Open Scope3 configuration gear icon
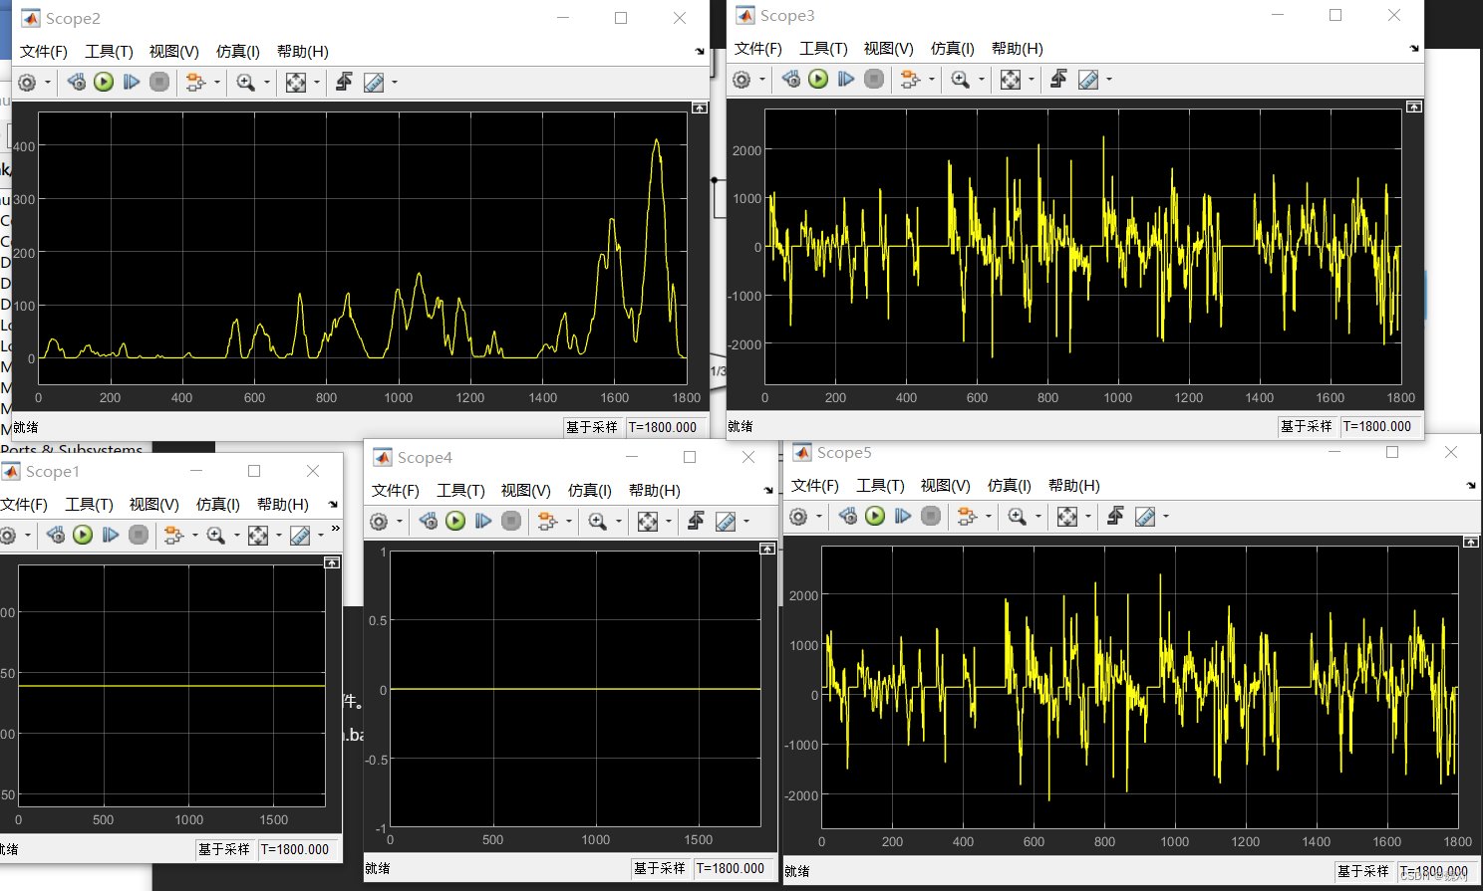1483x891 pixels. click(741, 80)
